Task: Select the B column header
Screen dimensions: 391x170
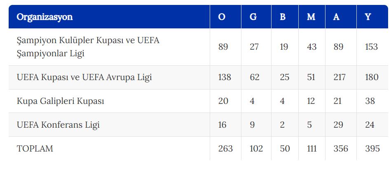Action: [283, 17]
